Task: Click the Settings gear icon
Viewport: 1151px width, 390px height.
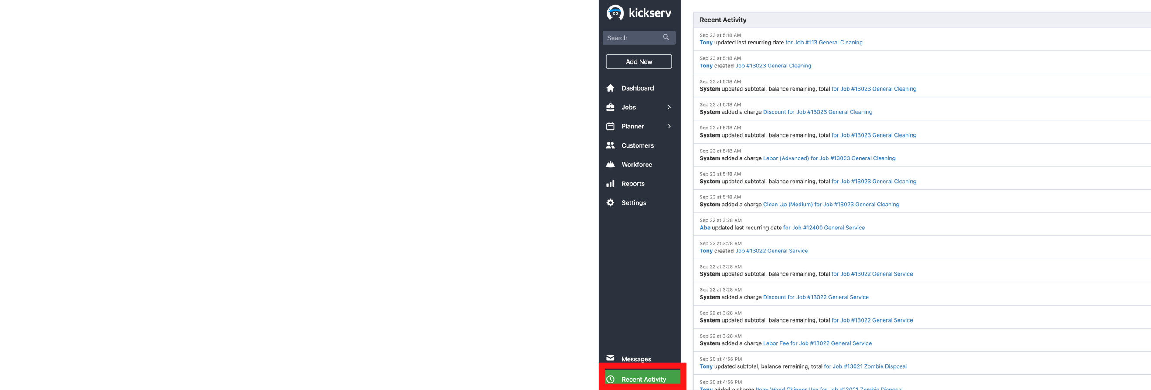Action: 610,203
